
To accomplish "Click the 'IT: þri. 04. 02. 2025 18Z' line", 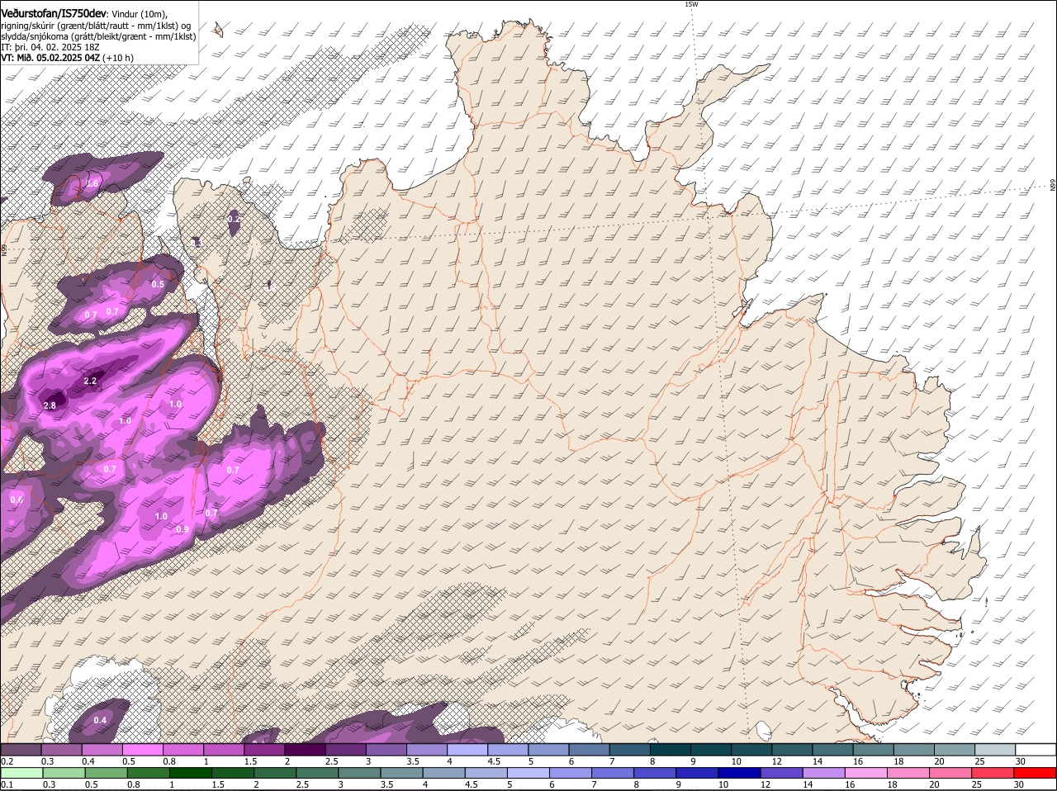I will click(x=50, y=47).
